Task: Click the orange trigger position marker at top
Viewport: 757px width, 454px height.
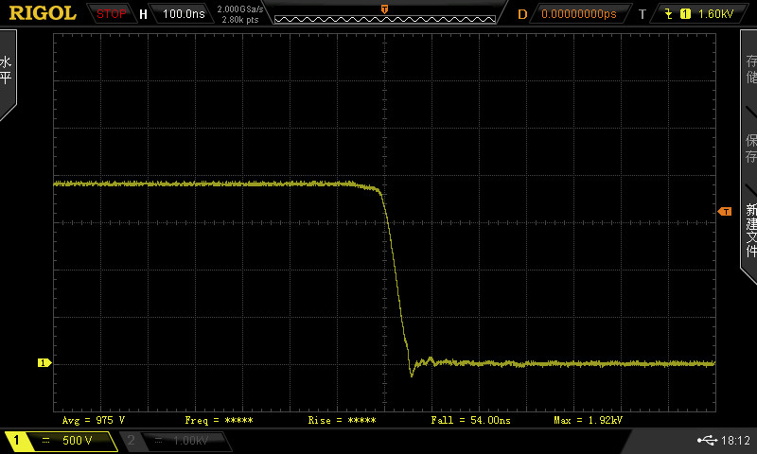Action: (x=384, y=8)
